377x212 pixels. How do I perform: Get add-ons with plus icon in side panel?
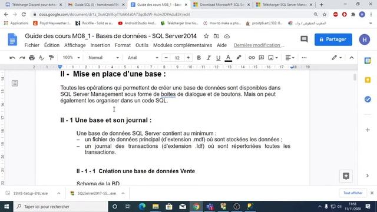[x=368, y=130]
